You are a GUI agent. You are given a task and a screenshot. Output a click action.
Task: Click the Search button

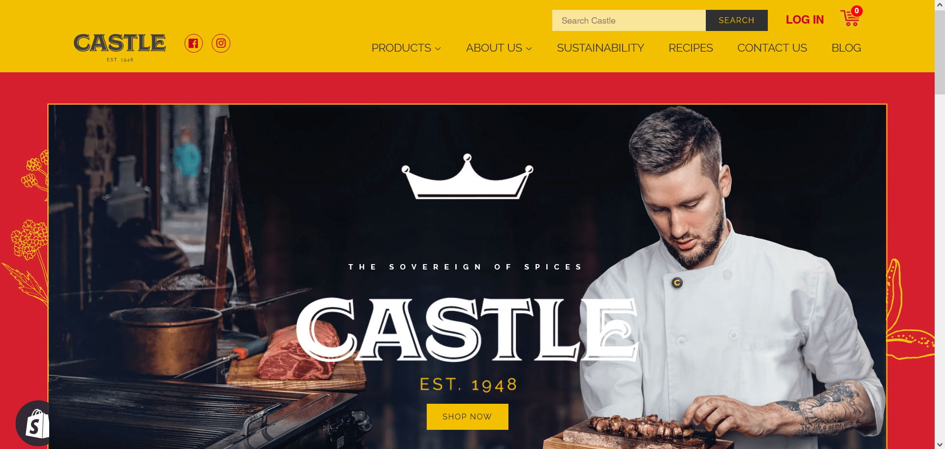pos(736,20)
